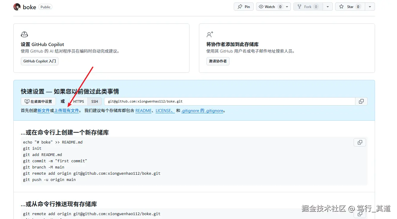Click the 'git init' command line
This screenshot has height=219, width=397.
click(32, 148)
